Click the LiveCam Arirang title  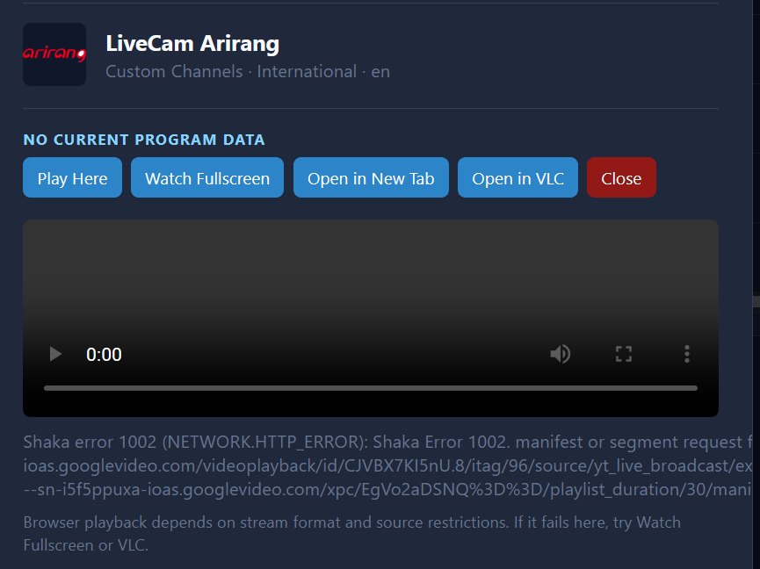coord(192,44)
